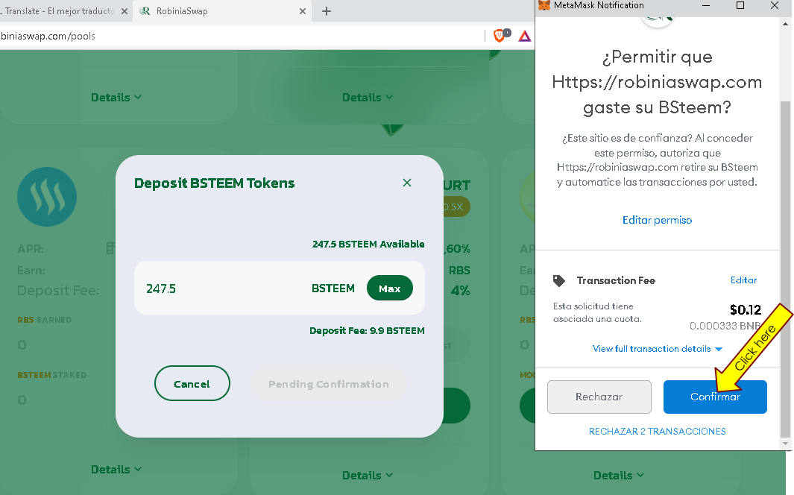
Task: Click the deposit amount input field
Action: [x=223, y=288]
